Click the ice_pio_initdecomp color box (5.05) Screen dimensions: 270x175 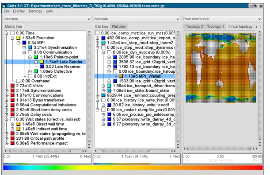[x=109, y=115]
